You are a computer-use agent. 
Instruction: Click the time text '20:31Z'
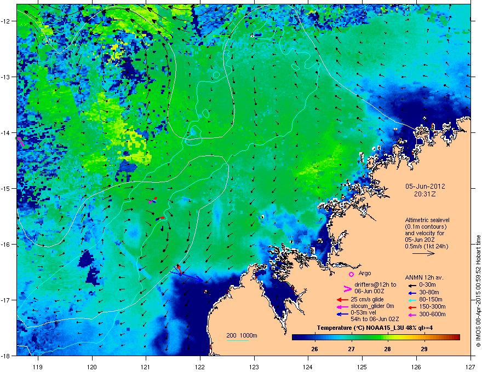point(425,194)
